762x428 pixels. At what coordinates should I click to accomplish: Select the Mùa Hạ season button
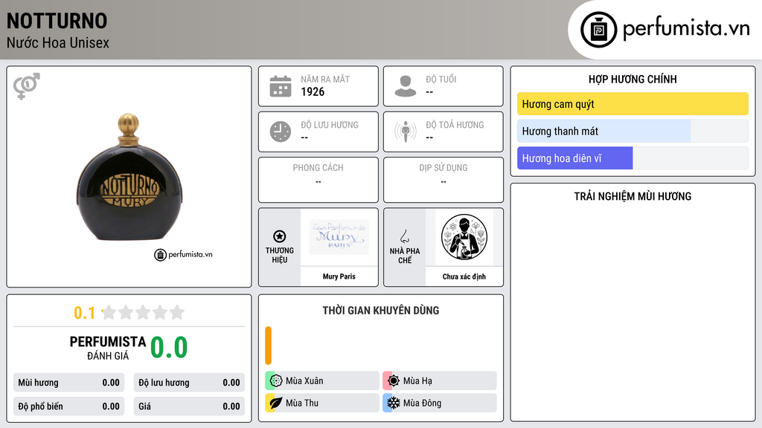(440, 380)
